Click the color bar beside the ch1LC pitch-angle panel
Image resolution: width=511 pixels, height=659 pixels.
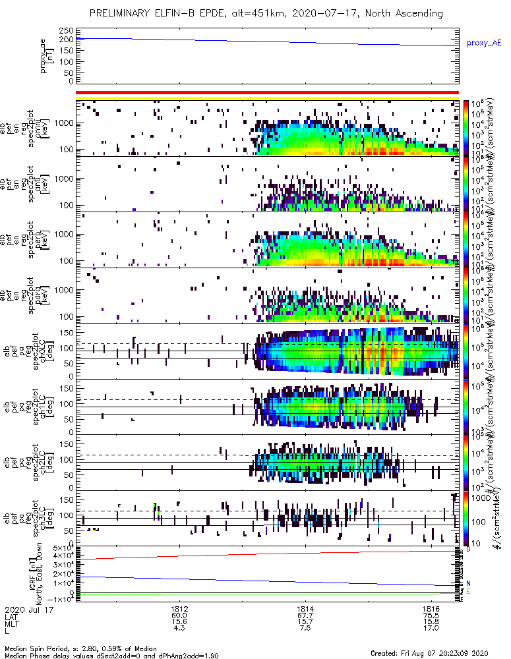pos(466,407)
